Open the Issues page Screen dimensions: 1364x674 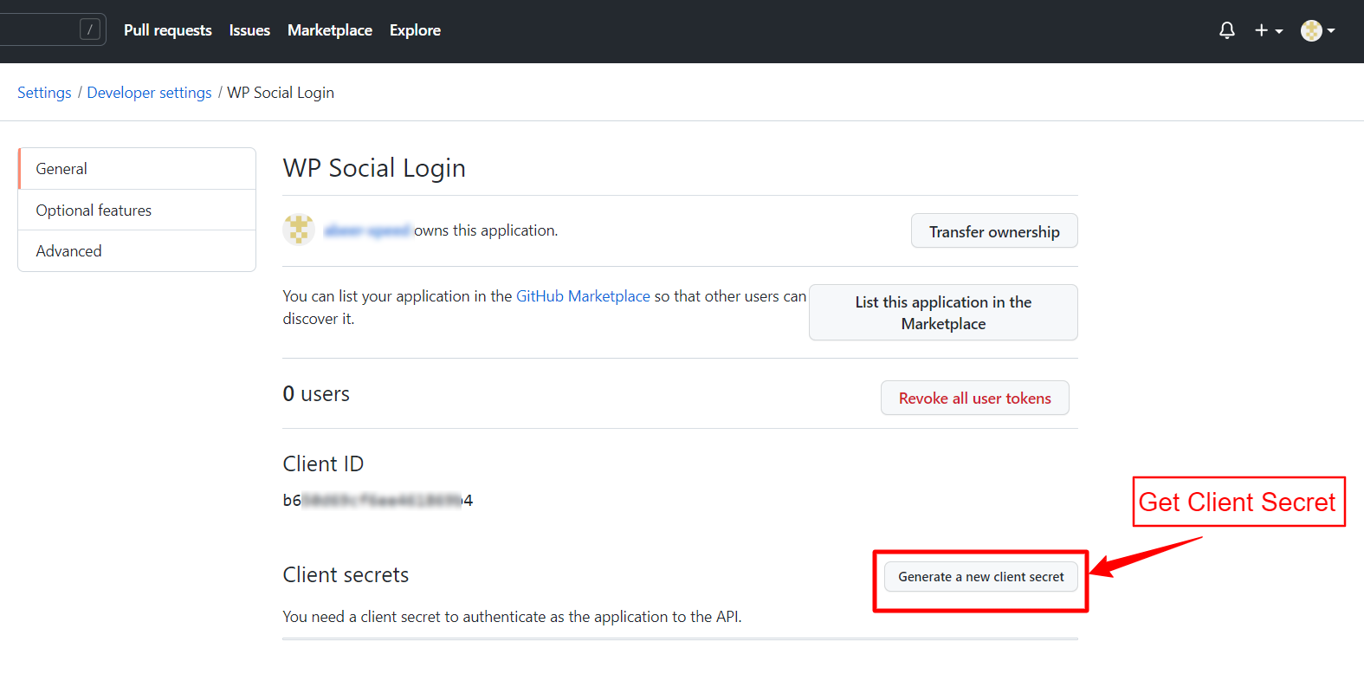[x=249, y=30]
